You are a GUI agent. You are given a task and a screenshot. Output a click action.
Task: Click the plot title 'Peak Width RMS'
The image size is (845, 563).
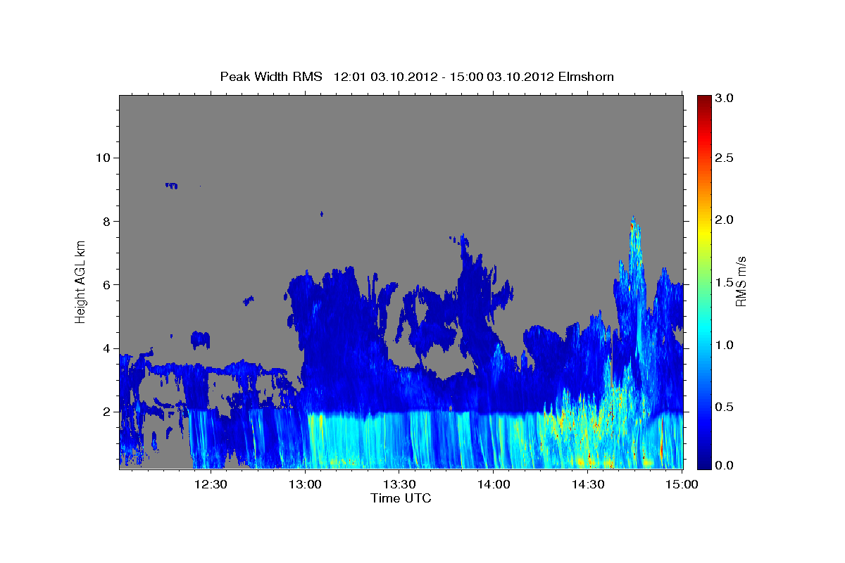pyautogui.click(x=271, y=76)
